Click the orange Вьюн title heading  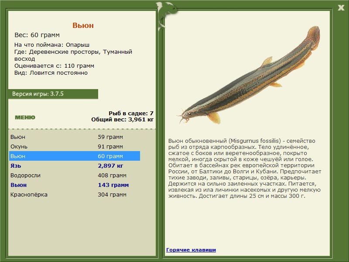[x=83, y=25]
